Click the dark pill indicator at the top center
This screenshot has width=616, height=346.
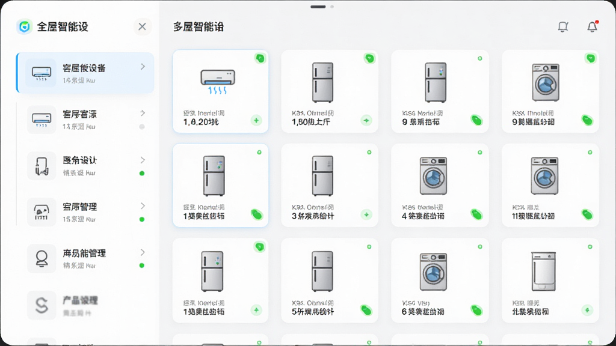pos(318,7)
